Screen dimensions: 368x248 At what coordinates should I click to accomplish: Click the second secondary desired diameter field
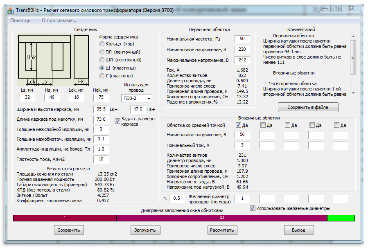pos(267,199)
